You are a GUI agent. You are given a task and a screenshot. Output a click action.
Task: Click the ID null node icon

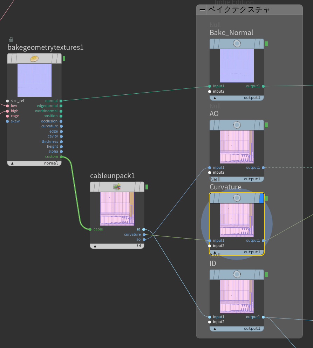(237, 274)
